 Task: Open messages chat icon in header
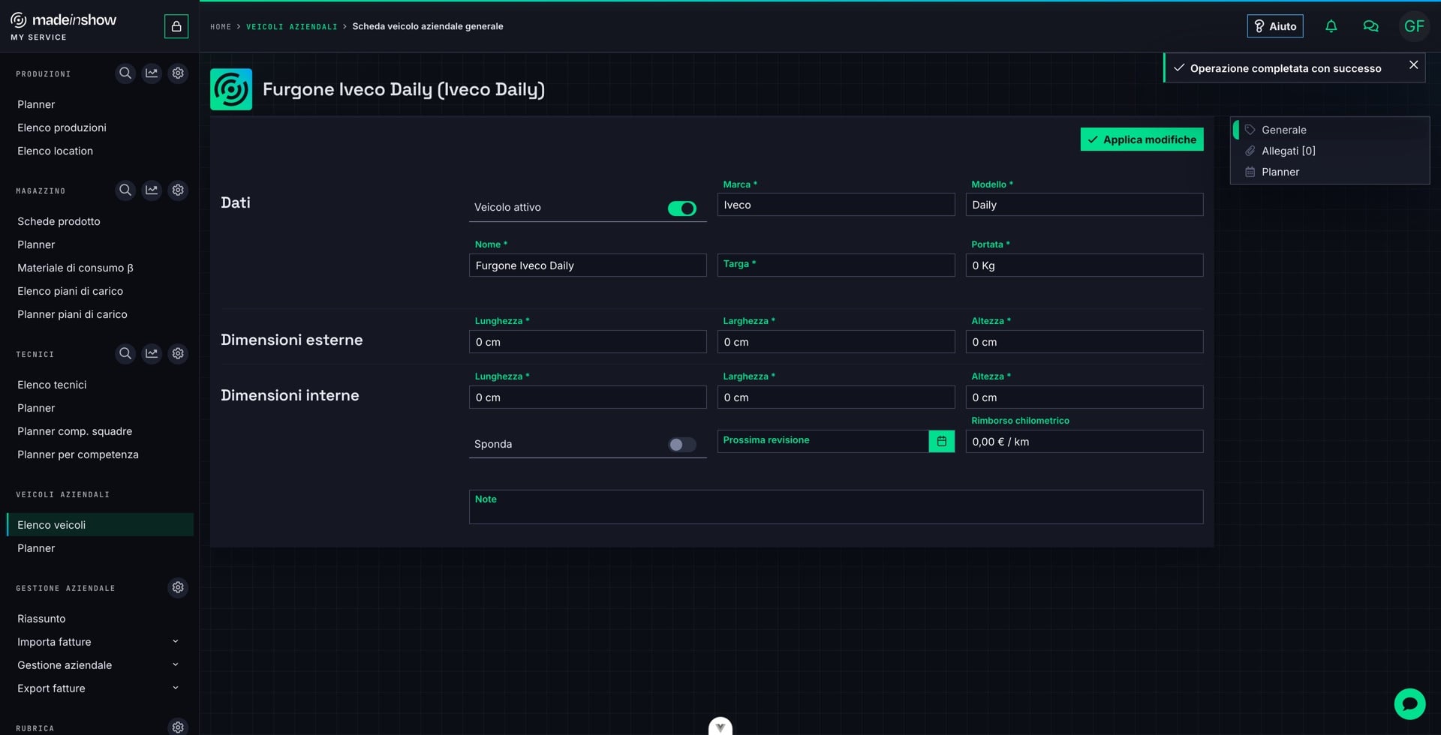pos(1370,26)
